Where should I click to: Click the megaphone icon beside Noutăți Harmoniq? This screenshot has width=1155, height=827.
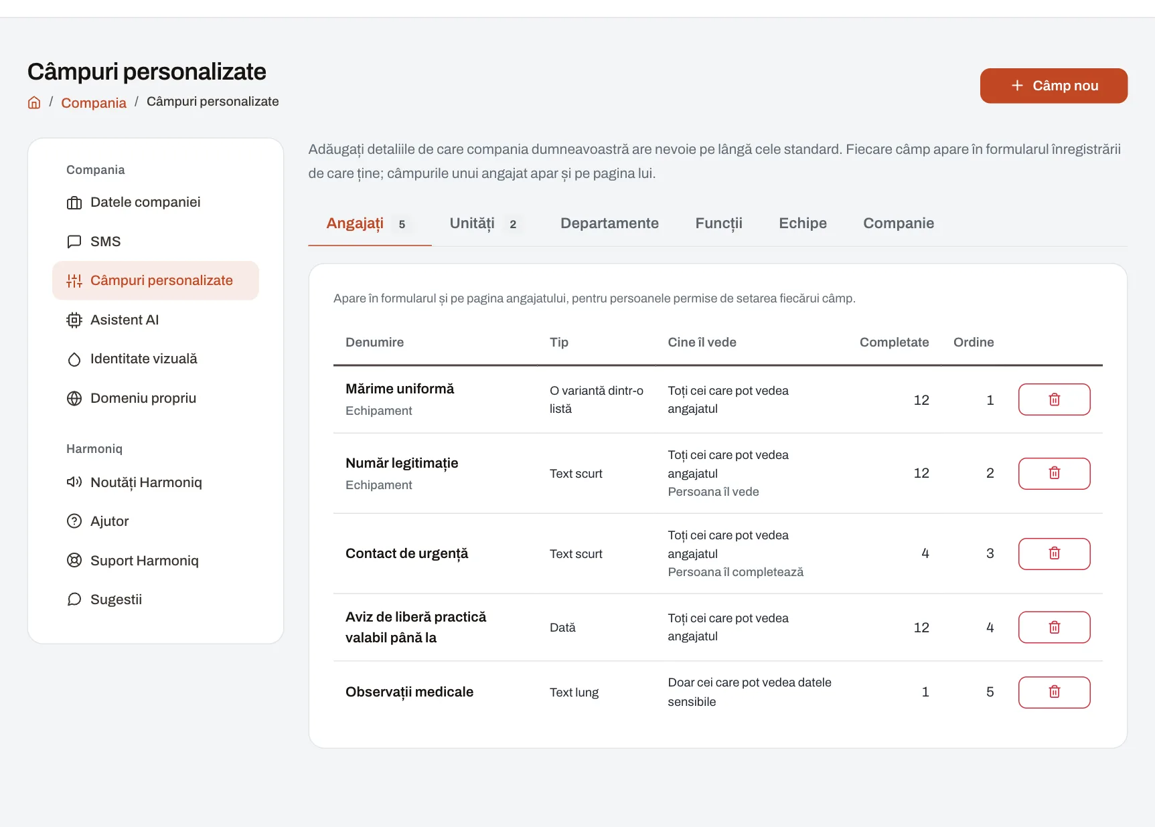(x=74, y=482)
